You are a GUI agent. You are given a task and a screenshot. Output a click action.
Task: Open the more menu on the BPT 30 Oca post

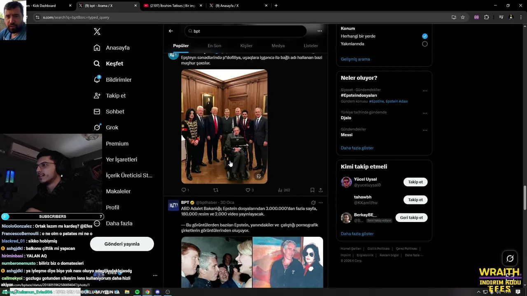click(321, 203)
